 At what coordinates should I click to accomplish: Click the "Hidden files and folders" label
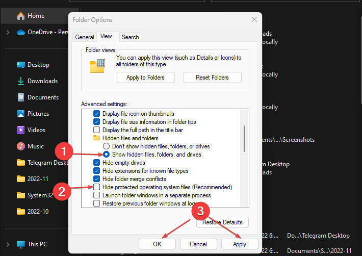[131, 138]
